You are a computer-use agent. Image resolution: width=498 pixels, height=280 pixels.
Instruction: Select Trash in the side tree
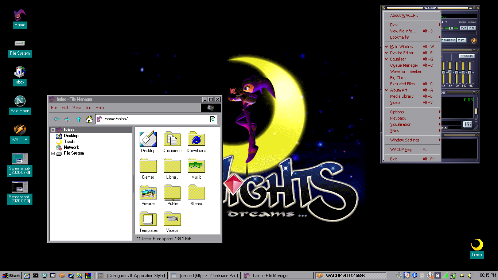(69, 141)
